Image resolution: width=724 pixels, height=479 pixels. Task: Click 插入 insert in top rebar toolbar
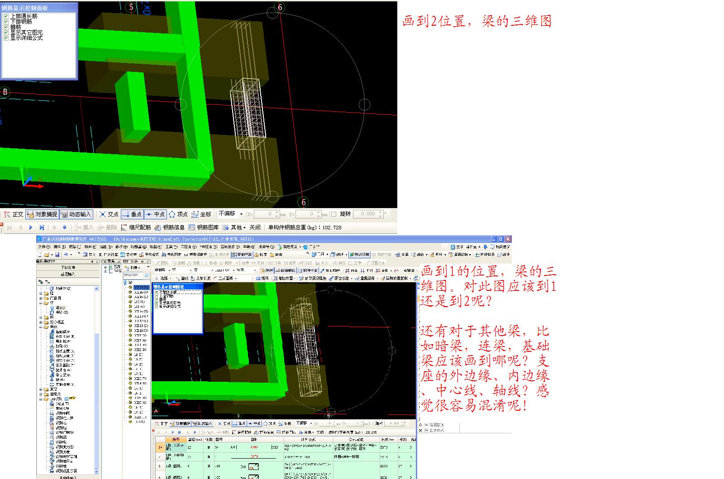(83, 228)
